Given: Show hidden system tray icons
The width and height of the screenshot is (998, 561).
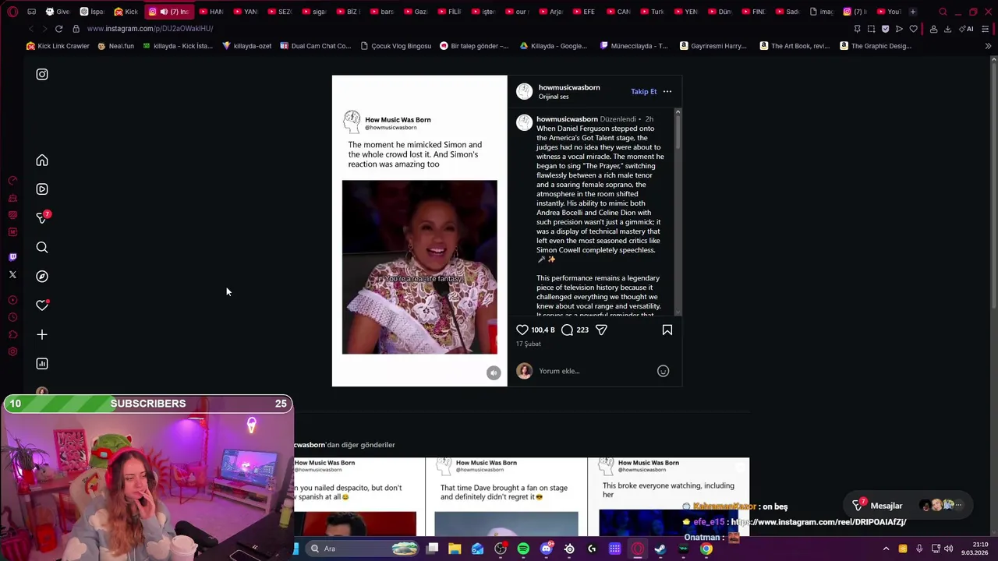Looking at the screenshot, I should coord(886,549).
